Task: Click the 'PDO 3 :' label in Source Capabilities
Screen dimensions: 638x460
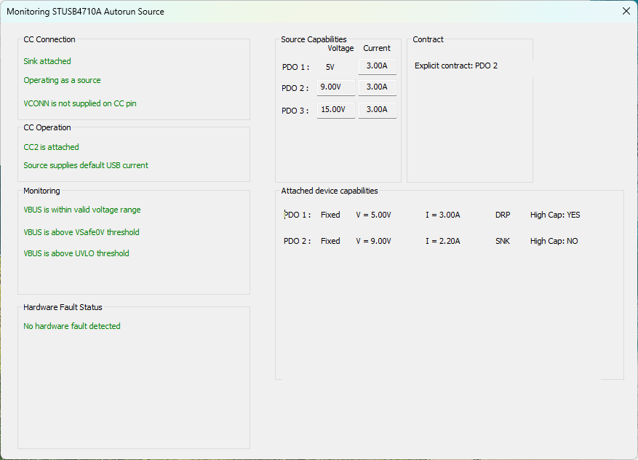Action: (x=295, y=111)
